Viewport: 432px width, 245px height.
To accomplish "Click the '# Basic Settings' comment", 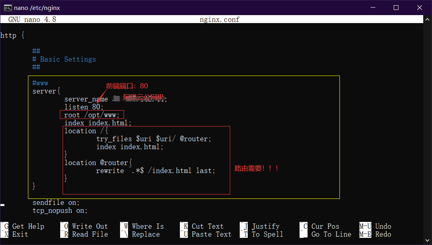I will click(64, 59).
